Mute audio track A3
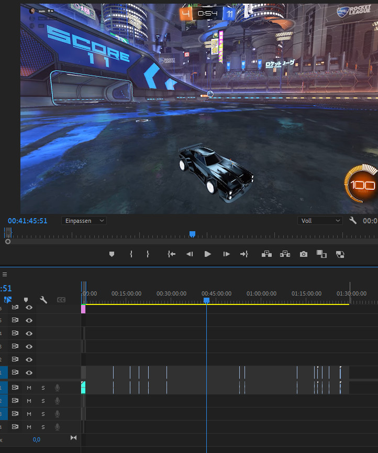Image resolution: width=378 pixels, height=453 pixels. coord(29,414)
